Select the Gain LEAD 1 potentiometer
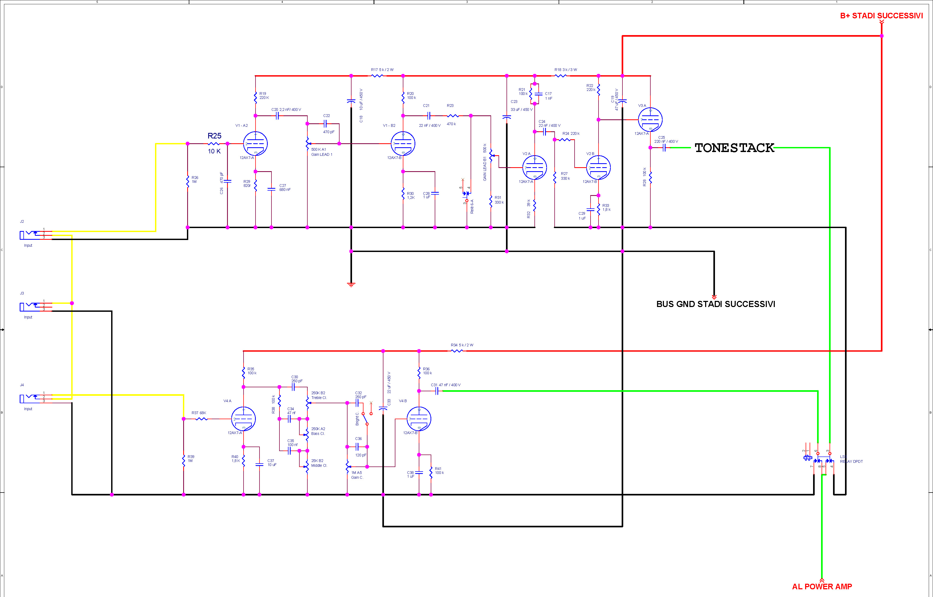 click(308, 144)
